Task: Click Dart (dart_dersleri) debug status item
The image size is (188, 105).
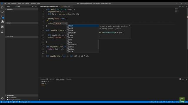Action: (25, 102)
